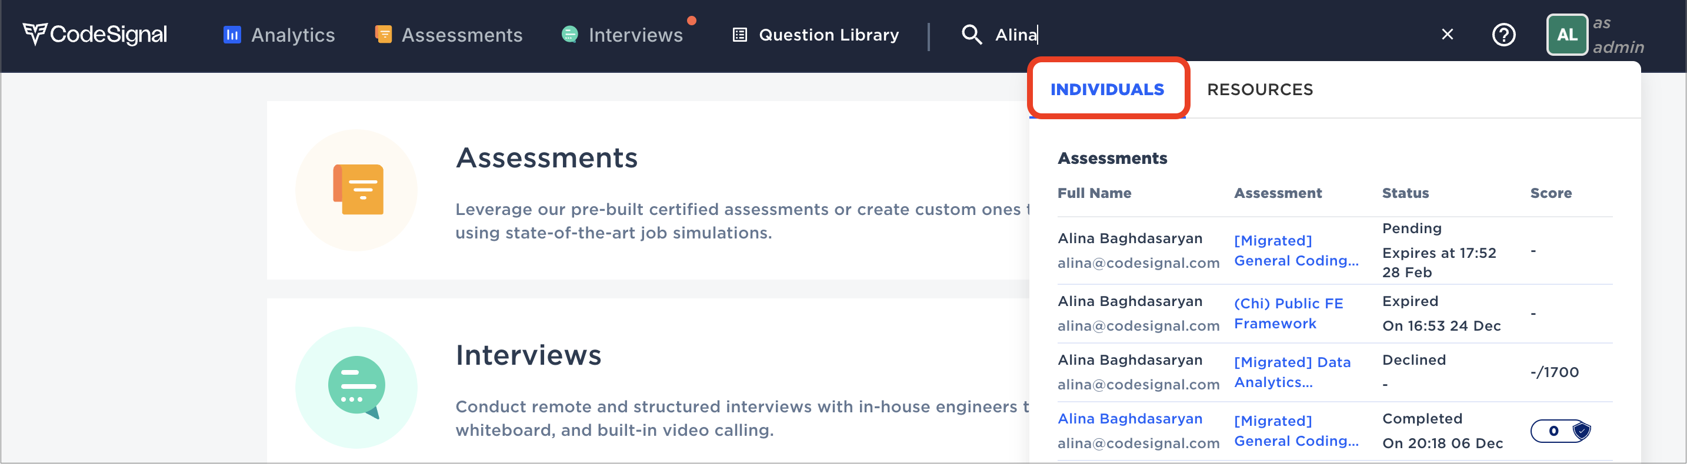Click the Question Library list icon

pyautogui.click(x=739, y=35)
